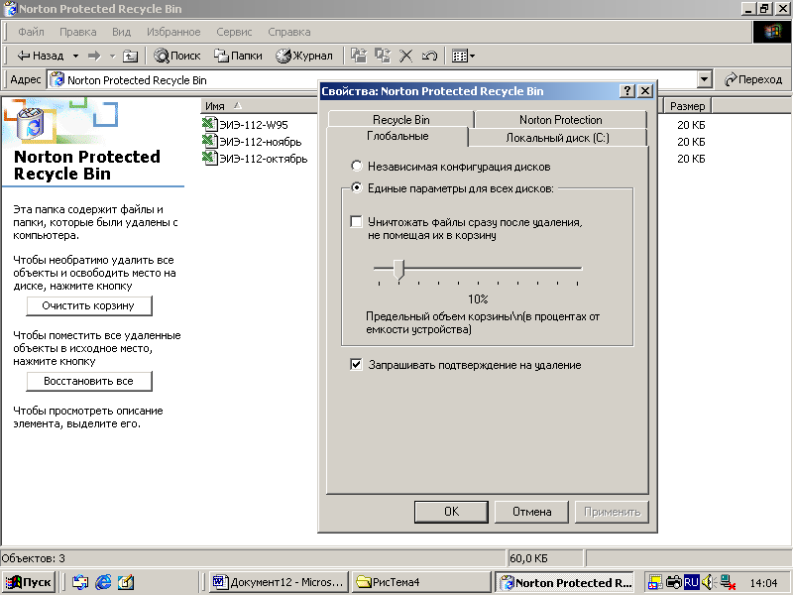The width and height of the screenshot is (793, 595).
Task: Select the Локальный диск (C:) tab
Action: pyautogui.click(x=557, y=138)
